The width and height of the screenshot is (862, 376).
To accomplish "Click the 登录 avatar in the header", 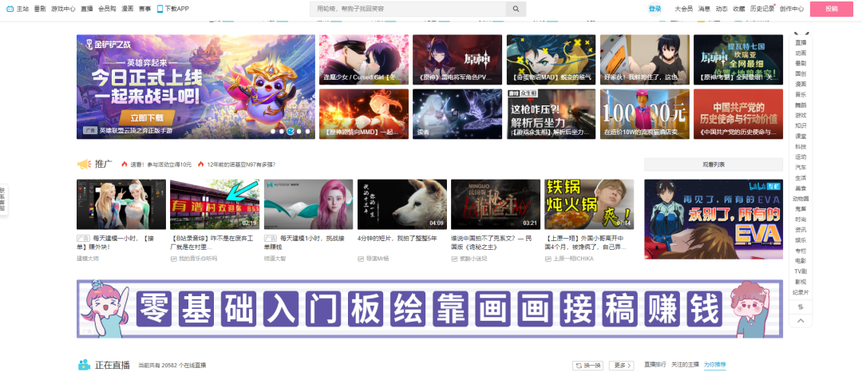I will click(654, 9).
